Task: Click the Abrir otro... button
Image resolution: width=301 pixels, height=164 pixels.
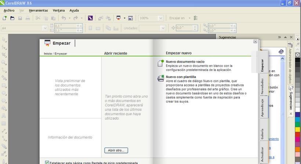Action: point(116,150)
